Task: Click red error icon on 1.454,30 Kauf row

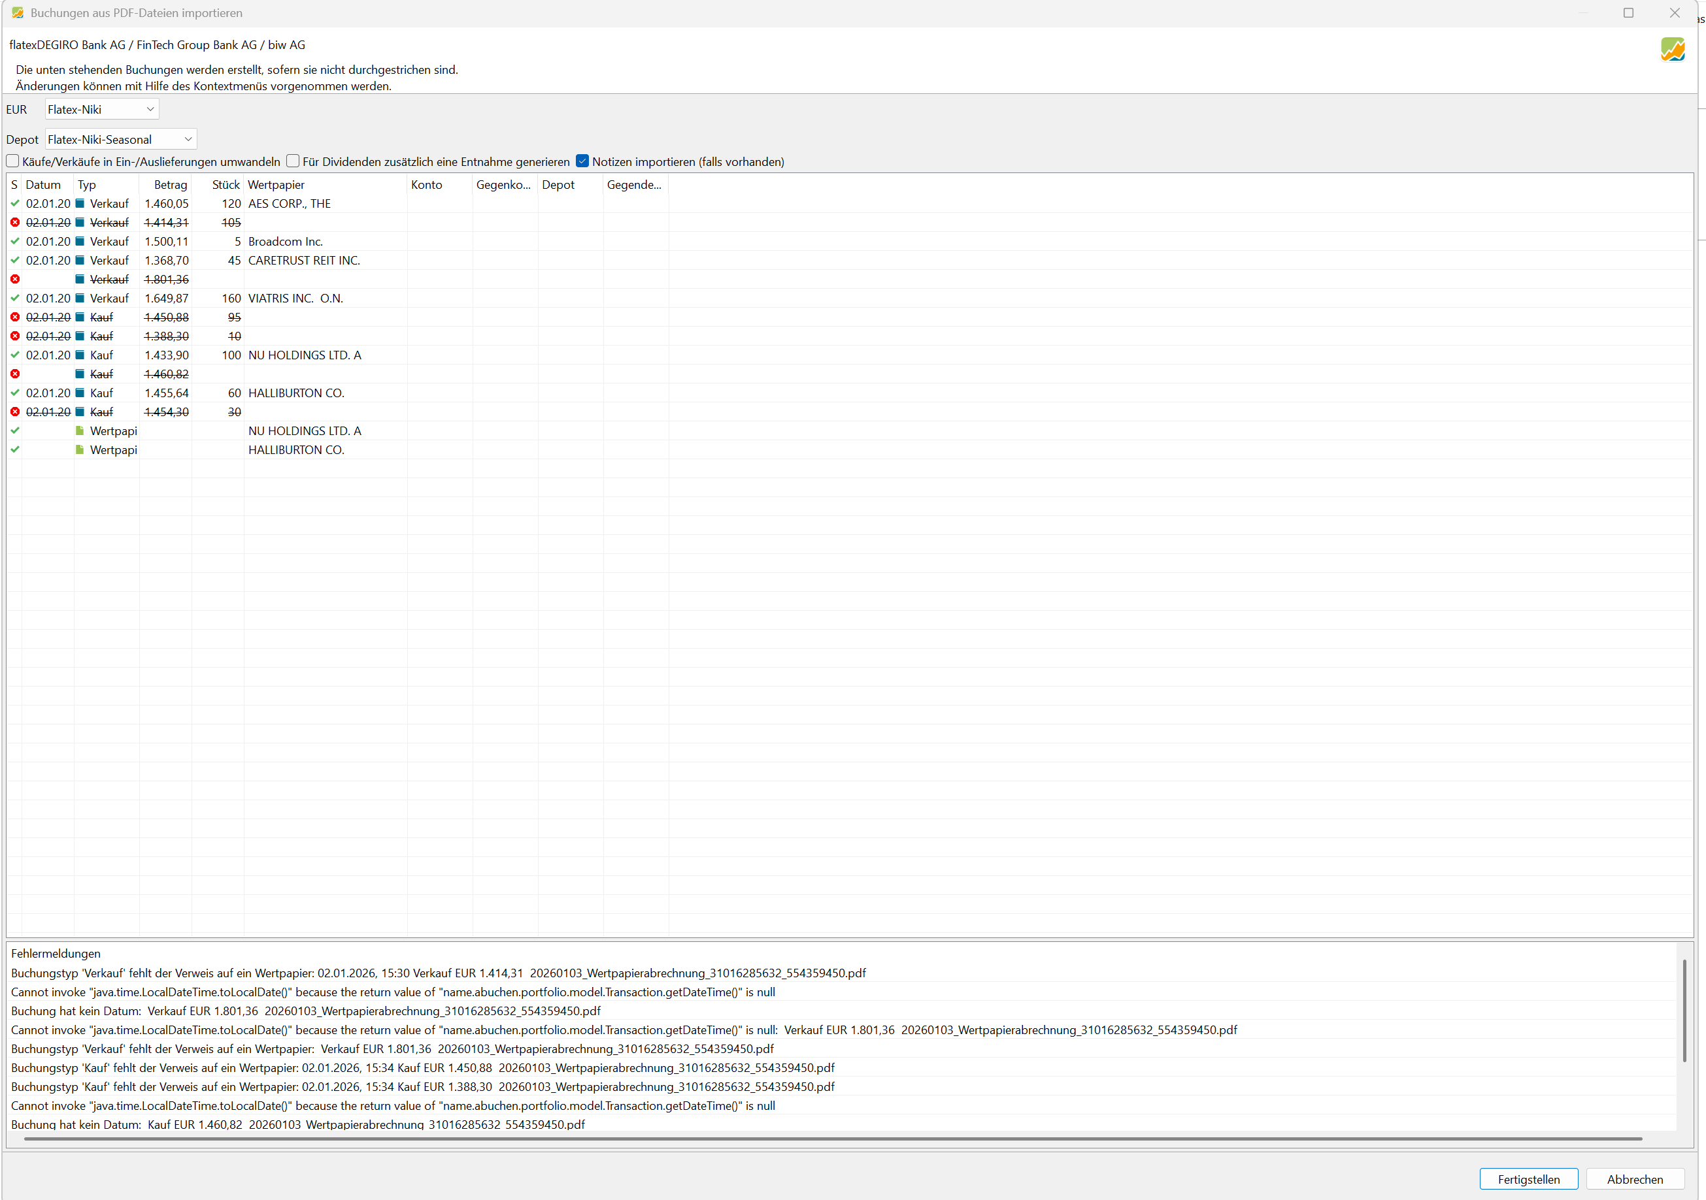Action: [x=15, y=412]
